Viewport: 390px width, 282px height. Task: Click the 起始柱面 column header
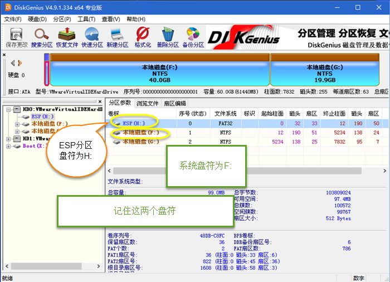click(272, 114)
